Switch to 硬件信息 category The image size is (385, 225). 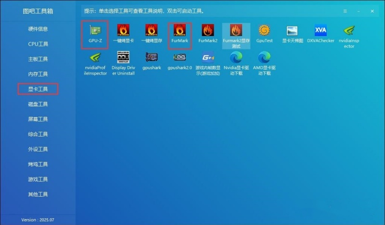tap(38, 29)
